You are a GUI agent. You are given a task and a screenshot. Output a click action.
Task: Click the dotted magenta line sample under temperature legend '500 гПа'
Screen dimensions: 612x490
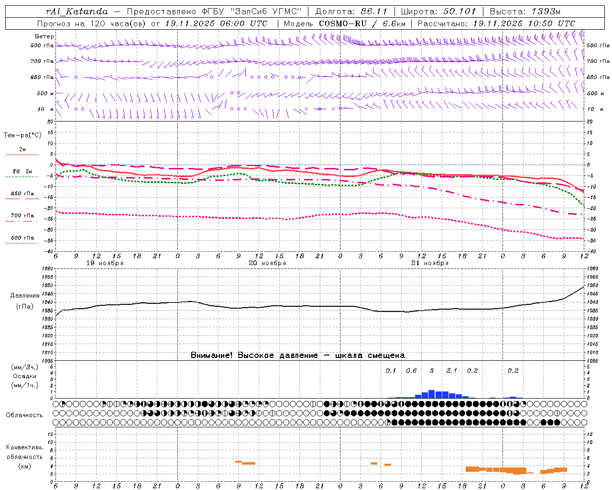22,243
